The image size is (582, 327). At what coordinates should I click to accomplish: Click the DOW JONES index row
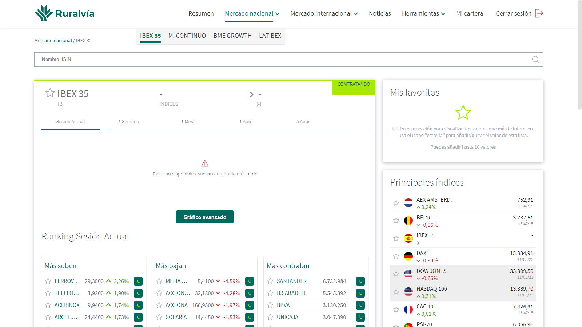point(463,274)
